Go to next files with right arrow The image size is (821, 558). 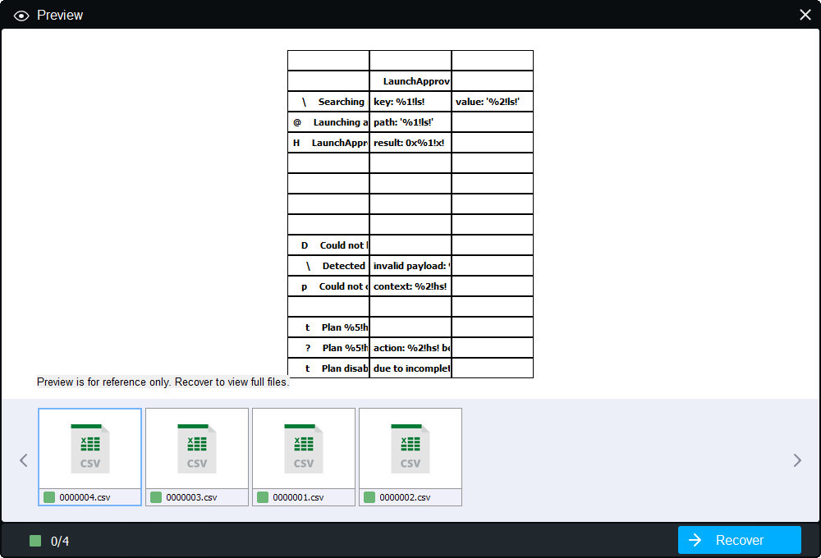coord(797,460)
